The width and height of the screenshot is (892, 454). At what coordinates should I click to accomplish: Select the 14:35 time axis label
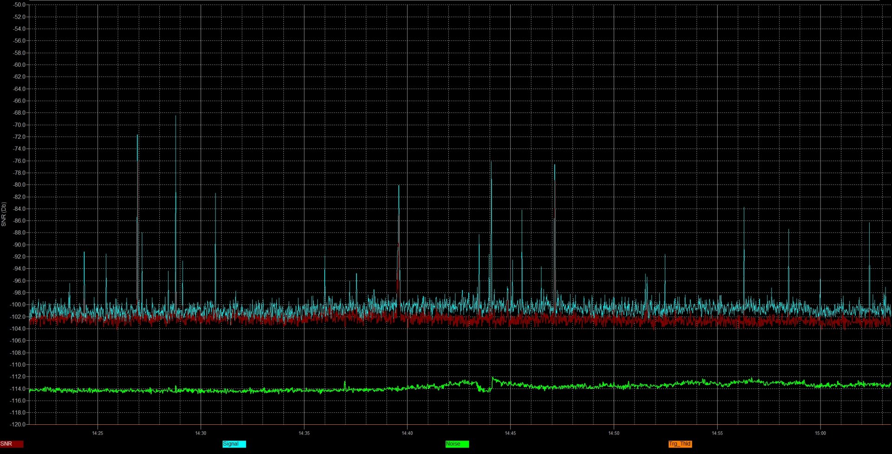[304, 433]
